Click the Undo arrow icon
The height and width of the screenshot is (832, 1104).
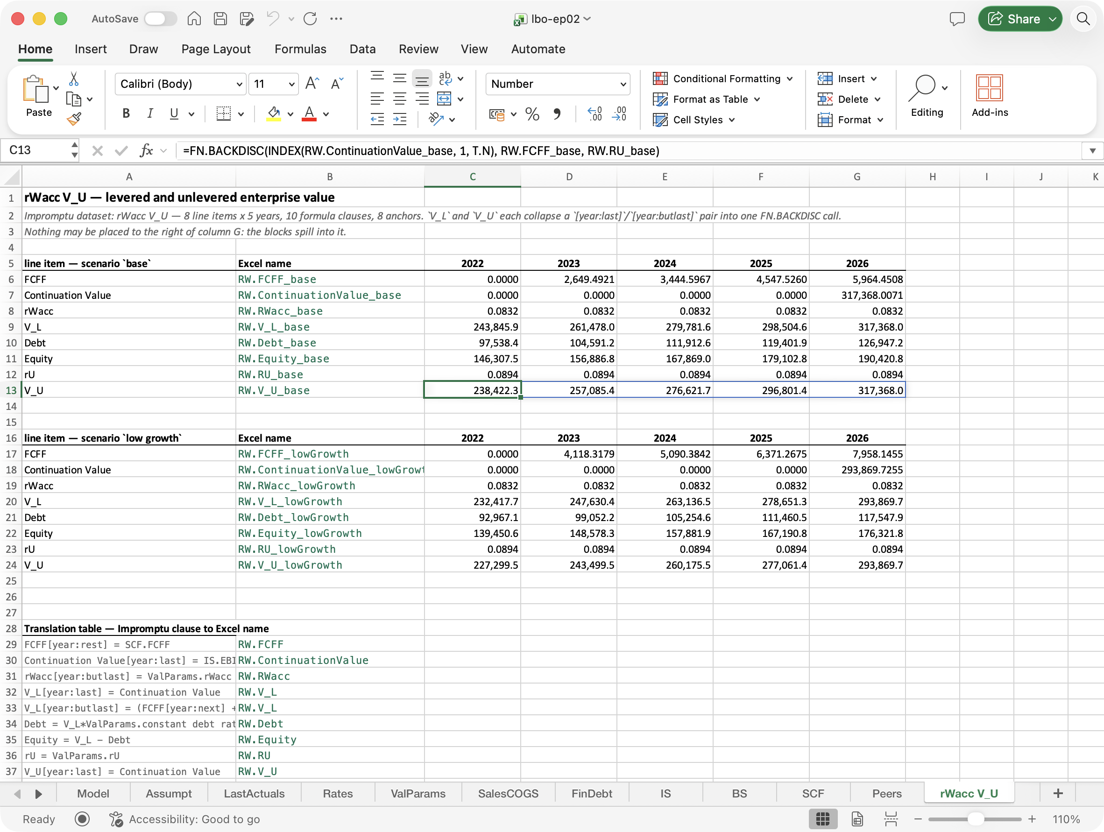[x=273, y=19]
